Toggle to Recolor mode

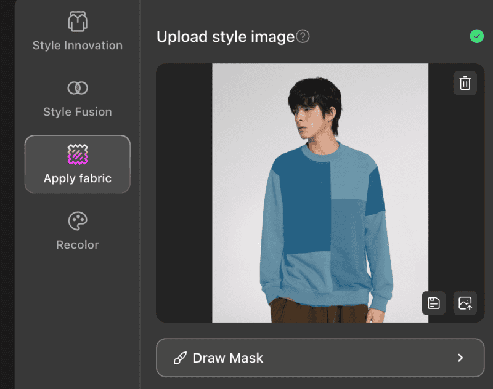click(x=77, y=230)
